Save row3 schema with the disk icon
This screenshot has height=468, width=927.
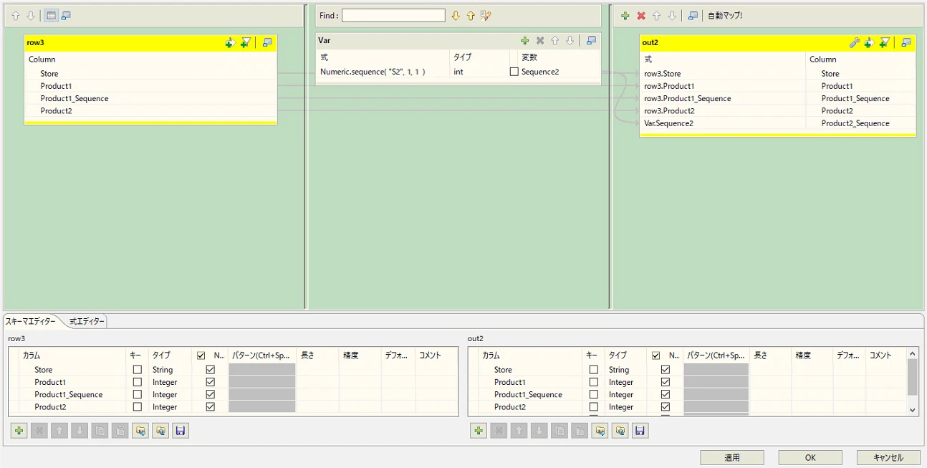coord(181,431)
